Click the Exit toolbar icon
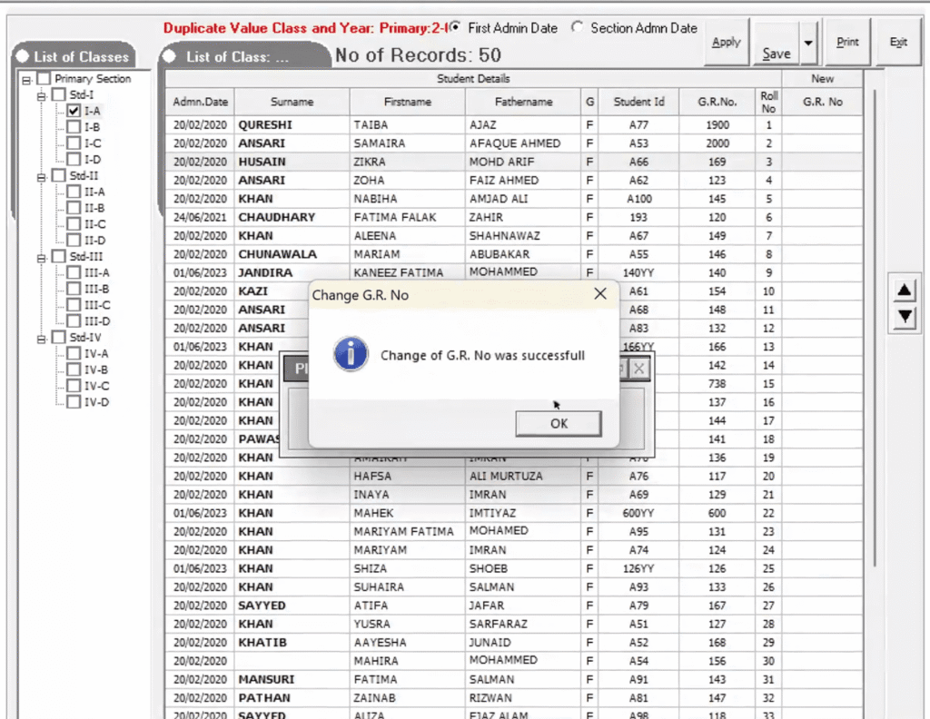Image resolution: width=930 pixels, height=719 pixels. pyautogui.click(x=898, y=40)
